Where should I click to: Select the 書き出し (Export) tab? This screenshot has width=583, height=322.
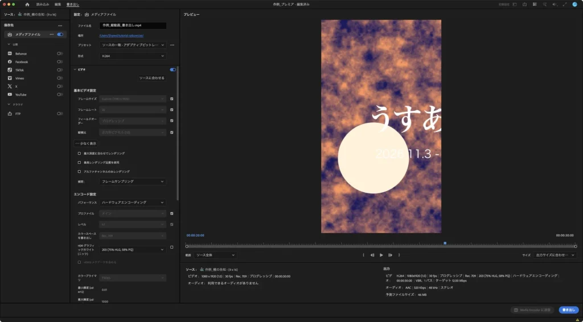[73, 5]
